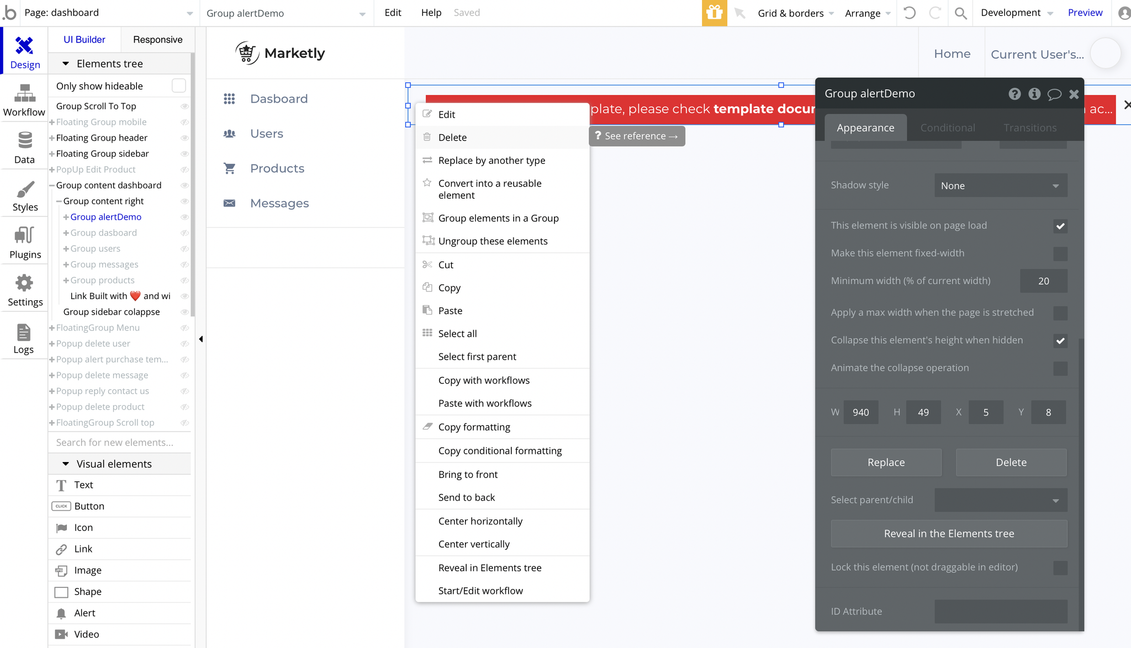Click the help question mark icon
Viewport: 1131px width, 648px height.
click(x=1014, y=93)
